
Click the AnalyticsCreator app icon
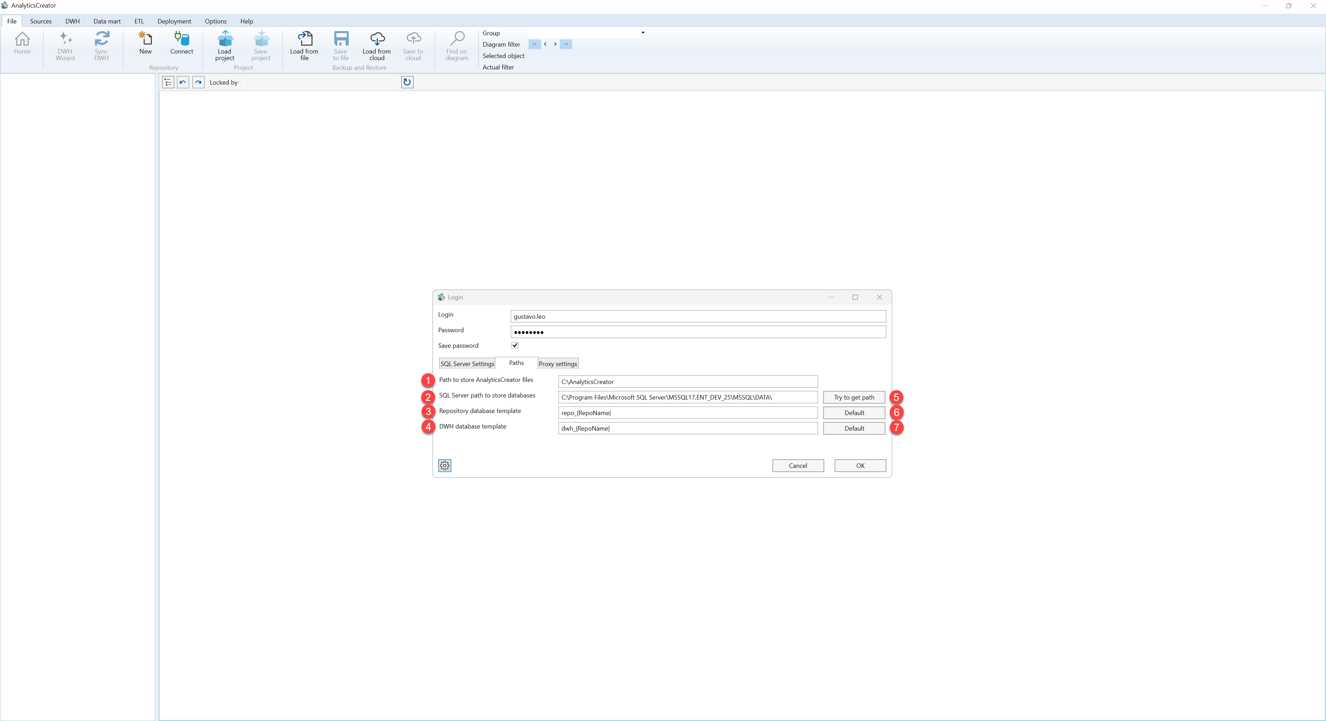click(x=4, y=6)
